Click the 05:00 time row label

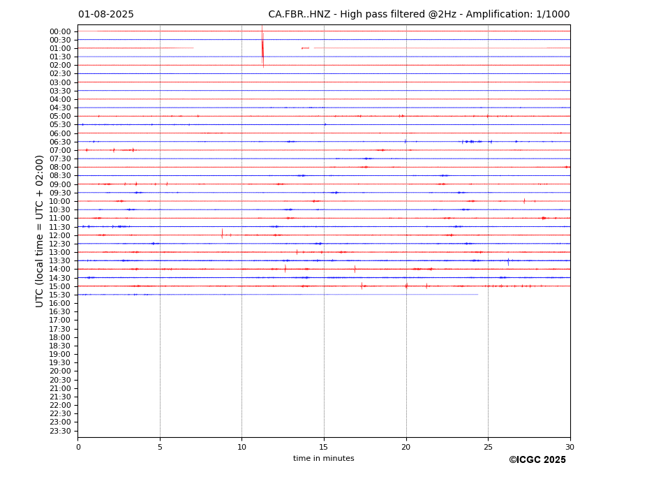click(x=60, y=117)
